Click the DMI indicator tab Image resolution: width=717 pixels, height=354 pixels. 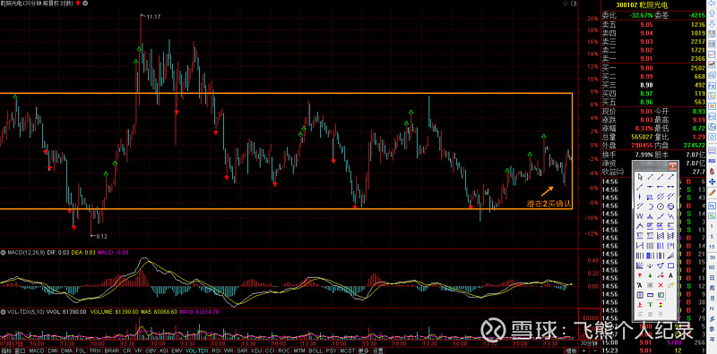pos(53,350)
